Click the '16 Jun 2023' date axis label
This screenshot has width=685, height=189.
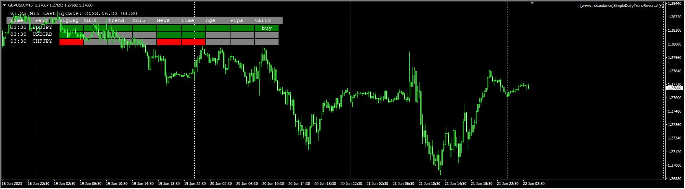coord(12,184)
